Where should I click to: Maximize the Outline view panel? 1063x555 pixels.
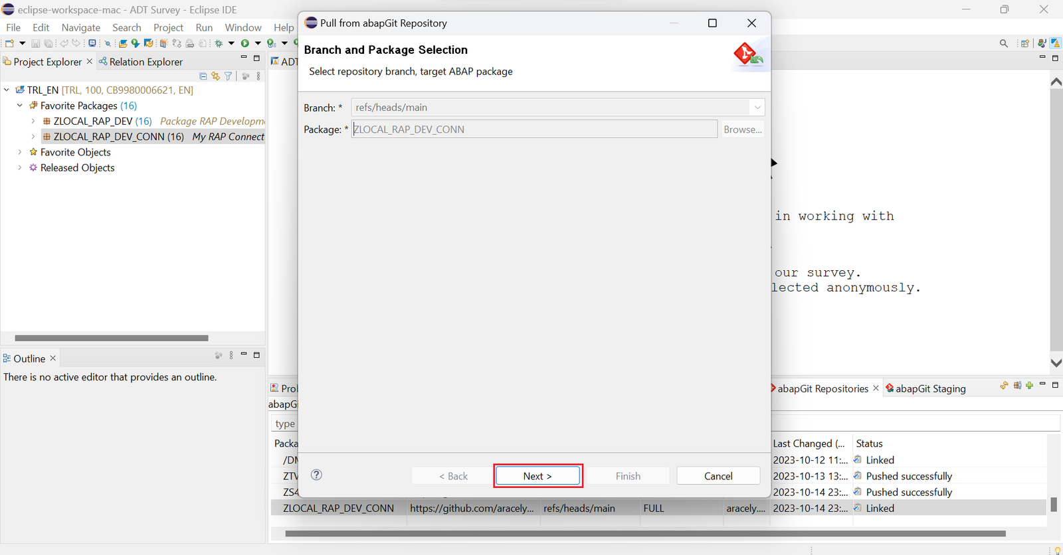(256, 355)
